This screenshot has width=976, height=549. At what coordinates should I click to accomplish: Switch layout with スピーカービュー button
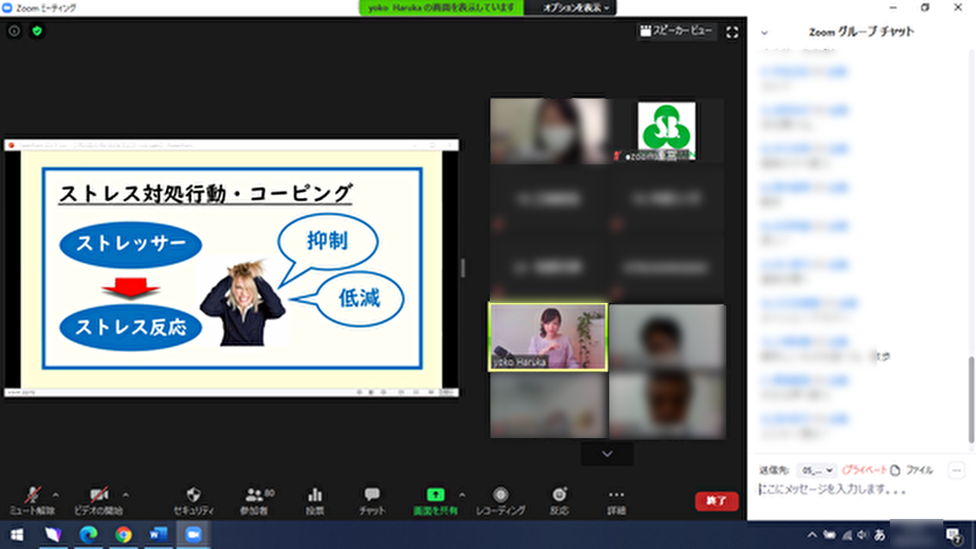[676, 31]
